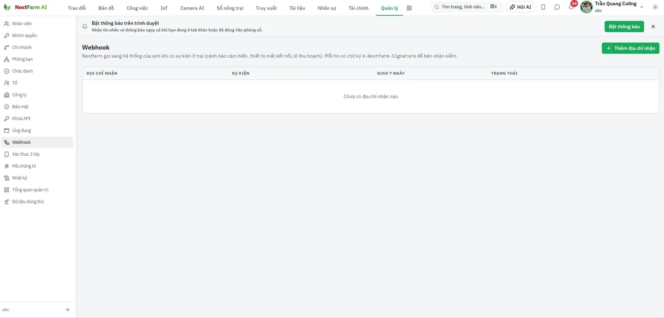Expand the Trần Quang Cường account dropdown chevron

click(x=642, y=7)
